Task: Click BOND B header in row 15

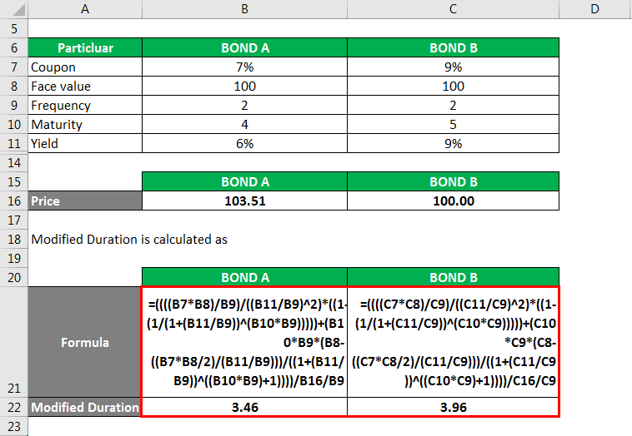Action: [453, 181]
